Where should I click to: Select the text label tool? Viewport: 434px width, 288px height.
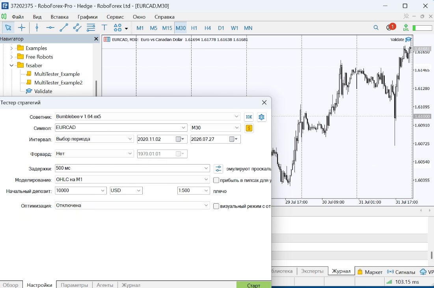pyautogui.click(x=104, y=28)
